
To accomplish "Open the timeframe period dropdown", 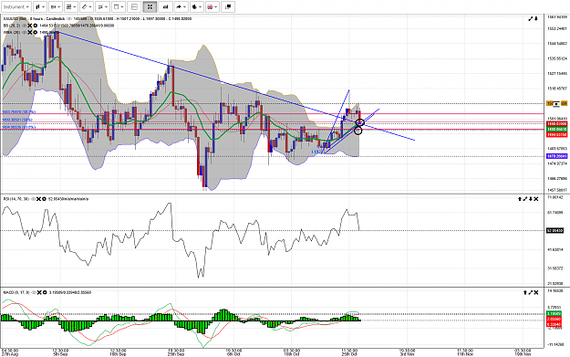I will [56, 6].
